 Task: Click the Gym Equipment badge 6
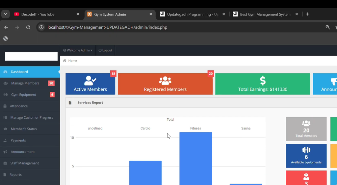pos(52,95)
